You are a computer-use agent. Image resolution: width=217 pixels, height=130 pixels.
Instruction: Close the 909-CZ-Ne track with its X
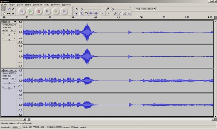tap(2, 70)
